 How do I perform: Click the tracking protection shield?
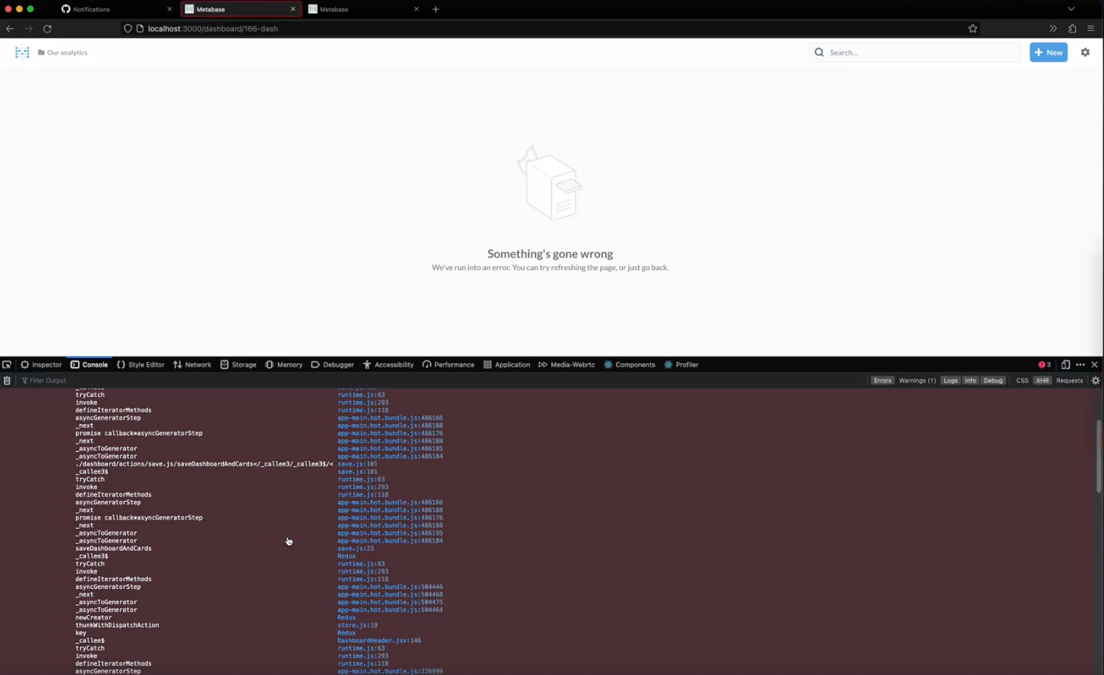click(x=128, y=28)
